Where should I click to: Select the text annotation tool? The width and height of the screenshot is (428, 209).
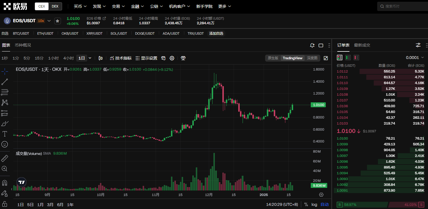pos(5,134)
